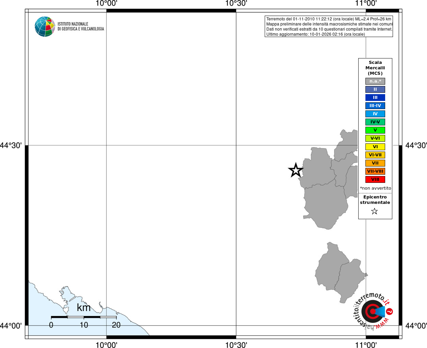Image resolution: width=427 pixels, height=348 pixels.
Task: Select the III-IV blue legend swatch
Action: pos(375,106)
